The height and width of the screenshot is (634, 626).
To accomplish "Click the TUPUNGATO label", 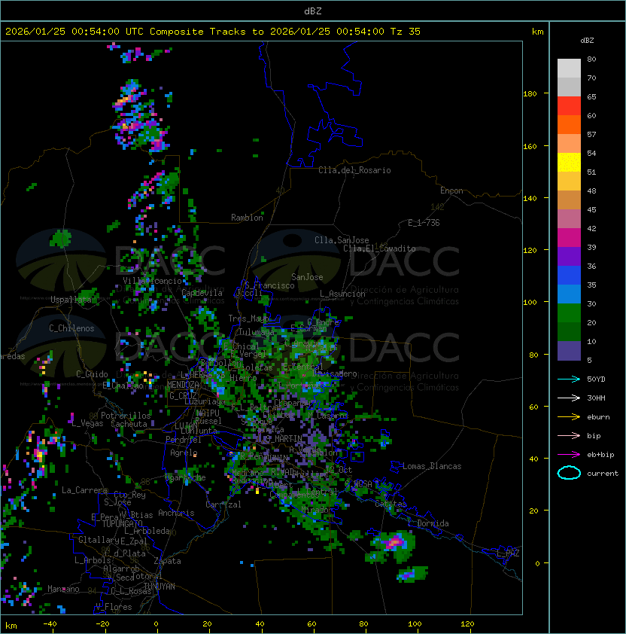I will pyautogui.click(x=122, y=523).
